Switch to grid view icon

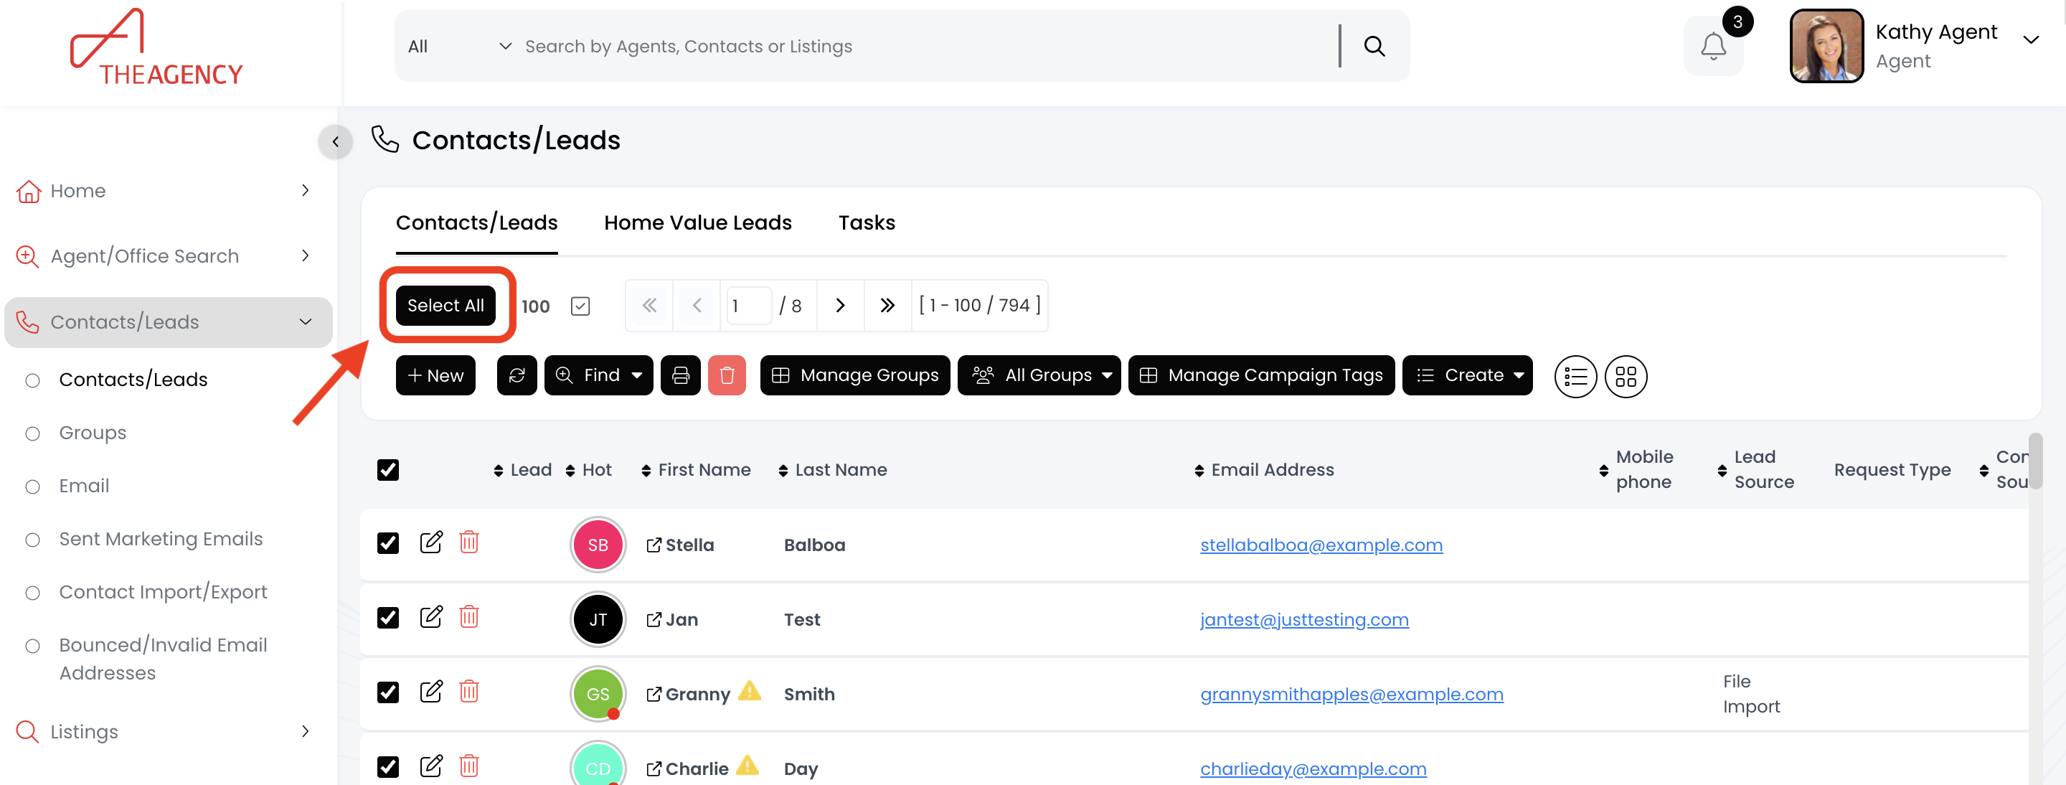[x=1626, y=376]
